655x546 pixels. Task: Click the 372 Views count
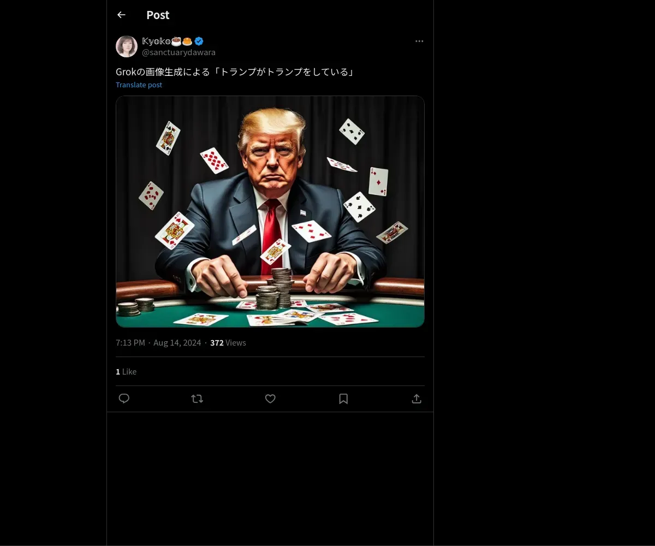pyautogui.click(x=228, y=343)
